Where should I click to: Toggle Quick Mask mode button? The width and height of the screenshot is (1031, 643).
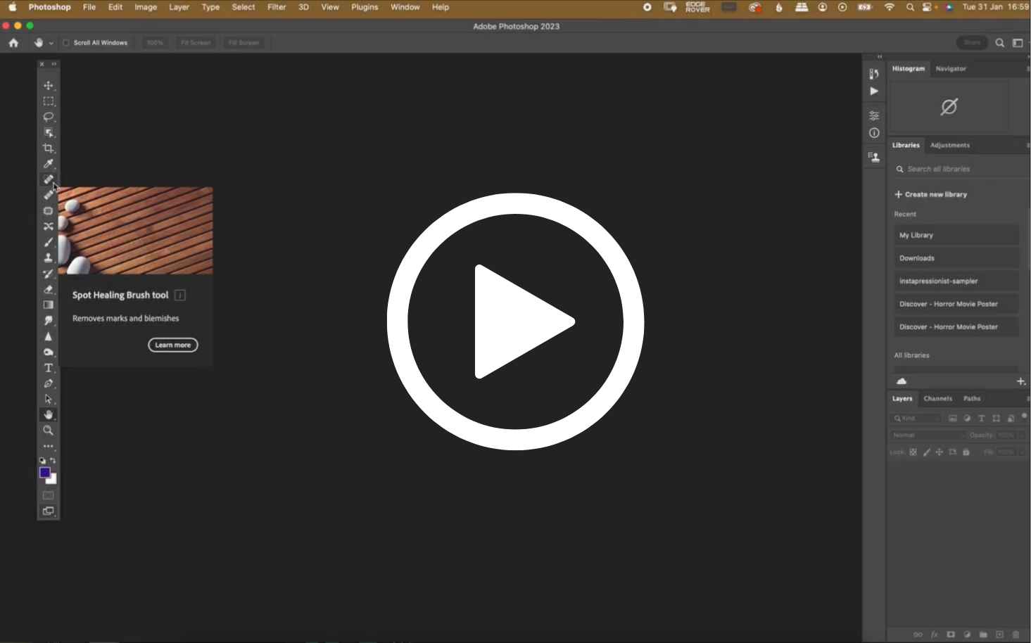point(48,496)
